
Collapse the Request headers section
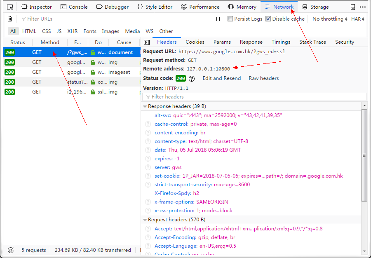tap(145, 219)
